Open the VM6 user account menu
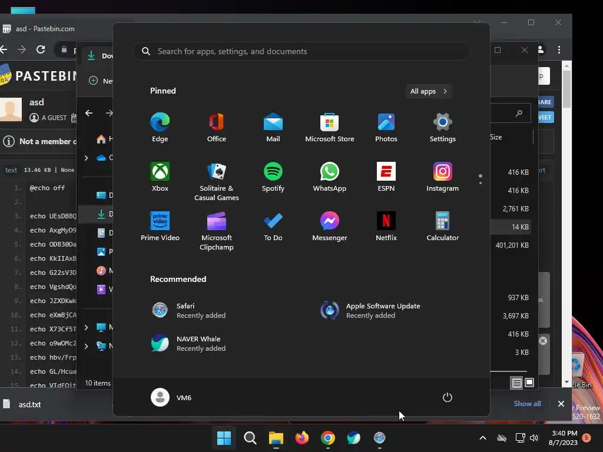Image resolution: width=603 pixels, height=452 pixels. pos(171,397)
